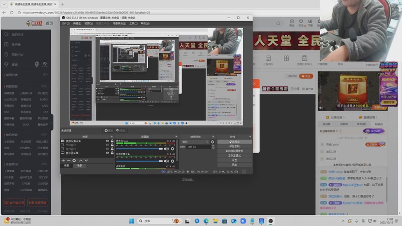Click the browser address bar URL

pyautogui.click(x=86, y=12)
